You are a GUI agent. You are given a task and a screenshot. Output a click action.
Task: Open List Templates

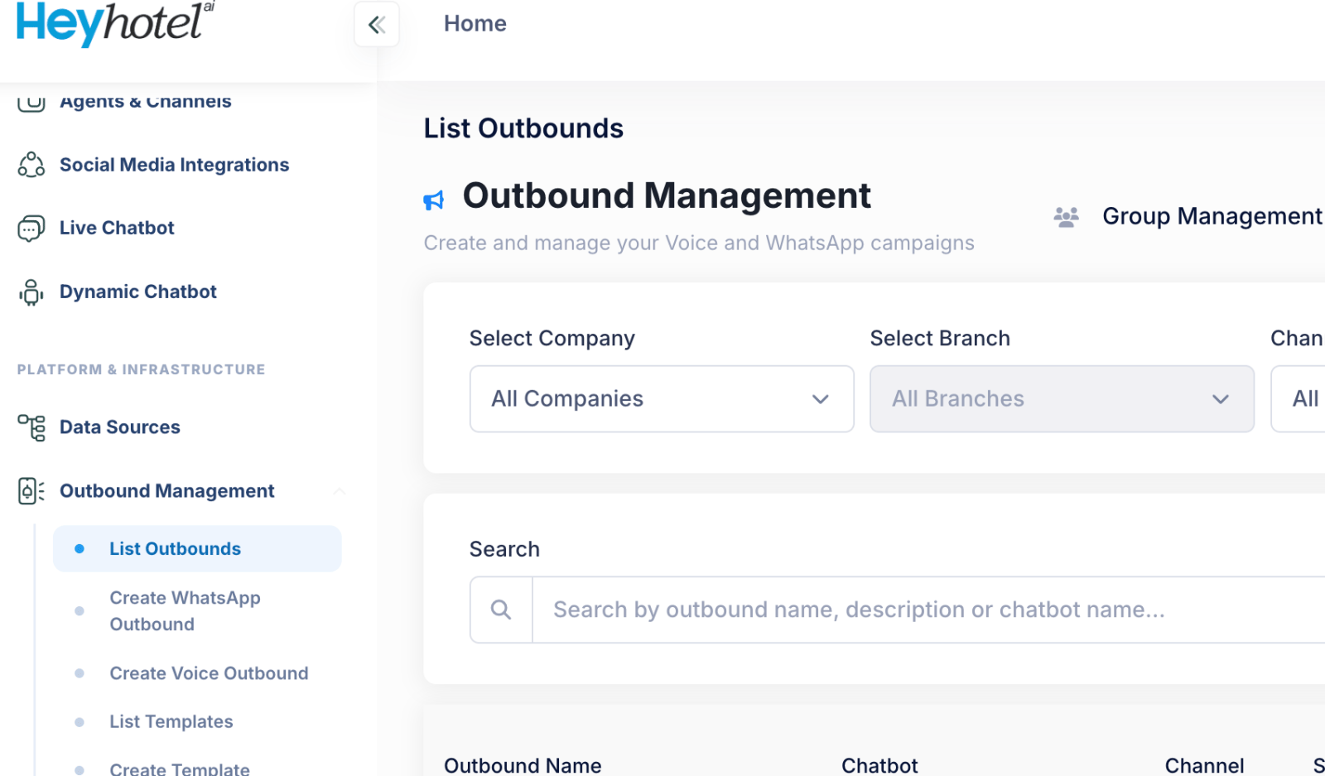(x=171, y=721)
